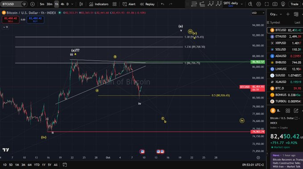Sort watchlist by Last column header
The width and height of the screenshot is (303, 169).
tap(297, 22)
